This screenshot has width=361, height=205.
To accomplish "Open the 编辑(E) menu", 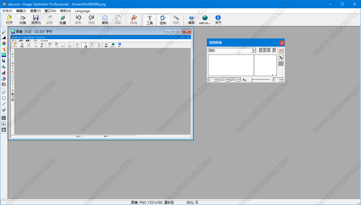I will pos(21,11).
